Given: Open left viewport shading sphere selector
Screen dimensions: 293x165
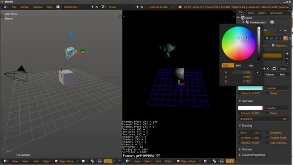Looking at the screenshot, I should click(83, 161).
